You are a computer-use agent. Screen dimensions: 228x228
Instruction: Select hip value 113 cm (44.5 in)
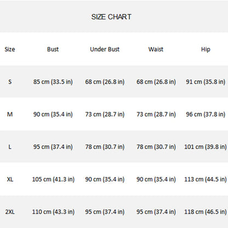(x=206, y=179)
